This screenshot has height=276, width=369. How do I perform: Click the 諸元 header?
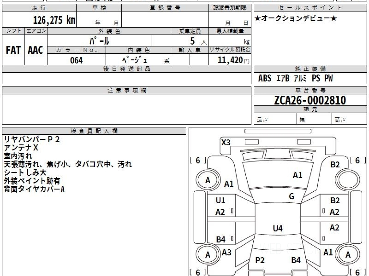[x=310, y=109]
